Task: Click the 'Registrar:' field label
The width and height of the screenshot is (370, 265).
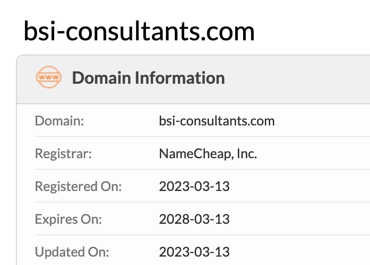Action: [x=63, y=153]
